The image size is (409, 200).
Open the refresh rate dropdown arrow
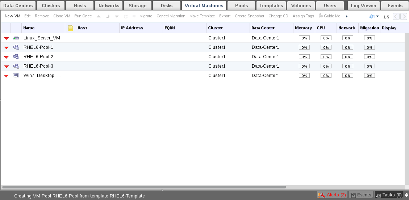pyautogui.click(x=377, y=17)
